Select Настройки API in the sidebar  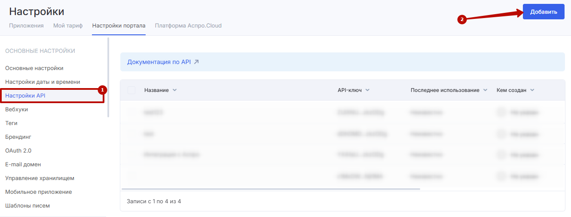[25, 95]
